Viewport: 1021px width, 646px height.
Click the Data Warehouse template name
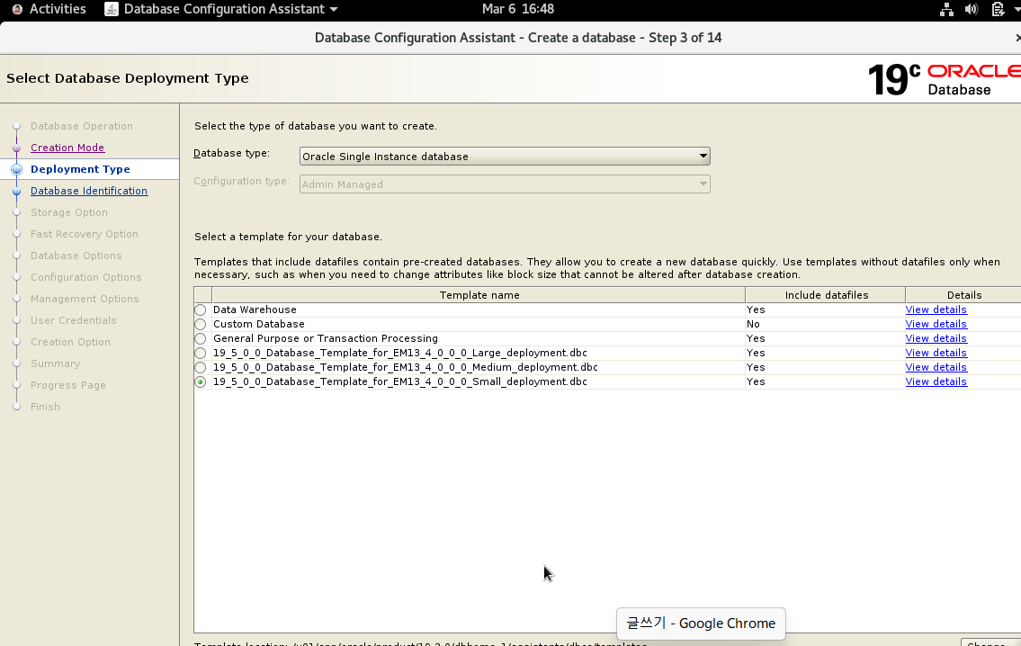tap(255, 310)
